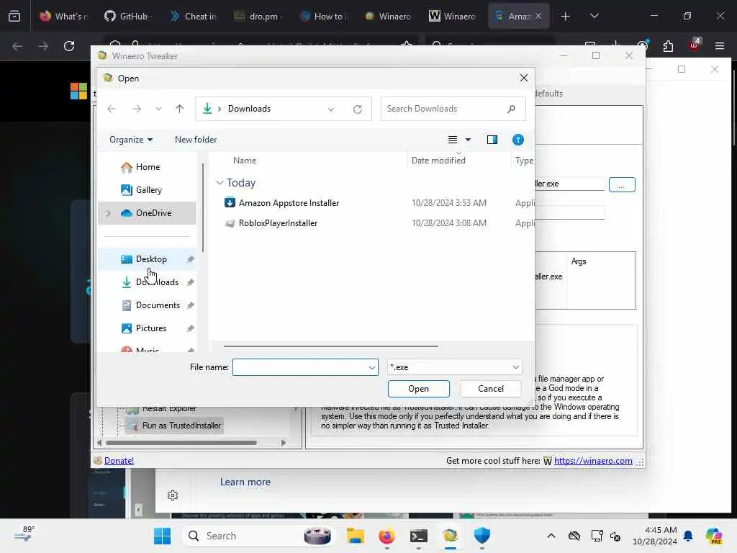Open Downloads quick access folder
Viewport: 737px width, 553px height.
157,282
